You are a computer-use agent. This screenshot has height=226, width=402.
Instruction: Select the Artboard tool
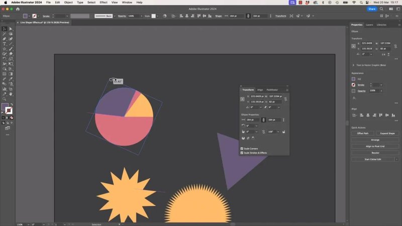(11, 89)
